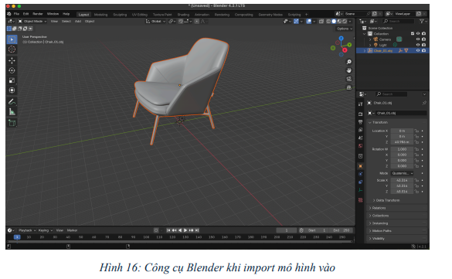
Task: Click the Y axis on navigation gizmo
Action: pos(349,45)
